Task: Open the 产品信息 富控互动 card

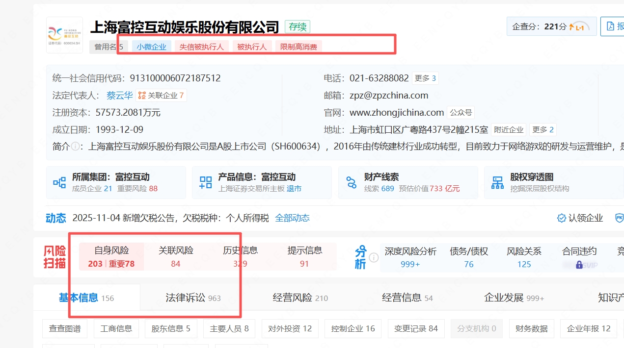Action: coord(262,182)
